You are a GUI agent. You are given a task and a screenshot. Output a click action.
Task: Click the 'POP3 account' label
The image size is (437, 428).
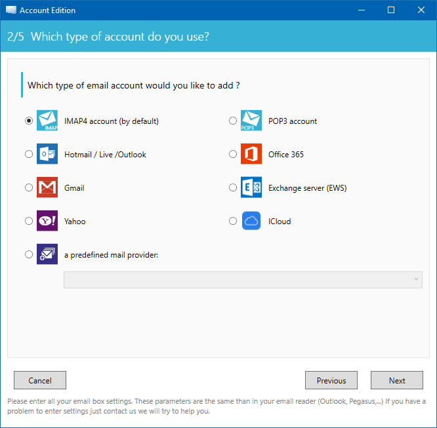point(293,121)
